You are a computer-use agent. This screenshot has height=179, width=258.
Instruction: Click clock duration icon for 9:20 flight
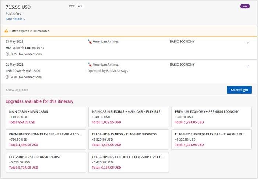click(7, 77)
